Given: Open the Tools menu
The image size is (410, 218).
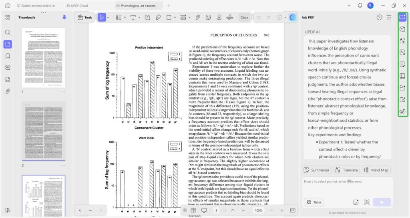Looking at the screenshot, I should (x=84, y=17).
